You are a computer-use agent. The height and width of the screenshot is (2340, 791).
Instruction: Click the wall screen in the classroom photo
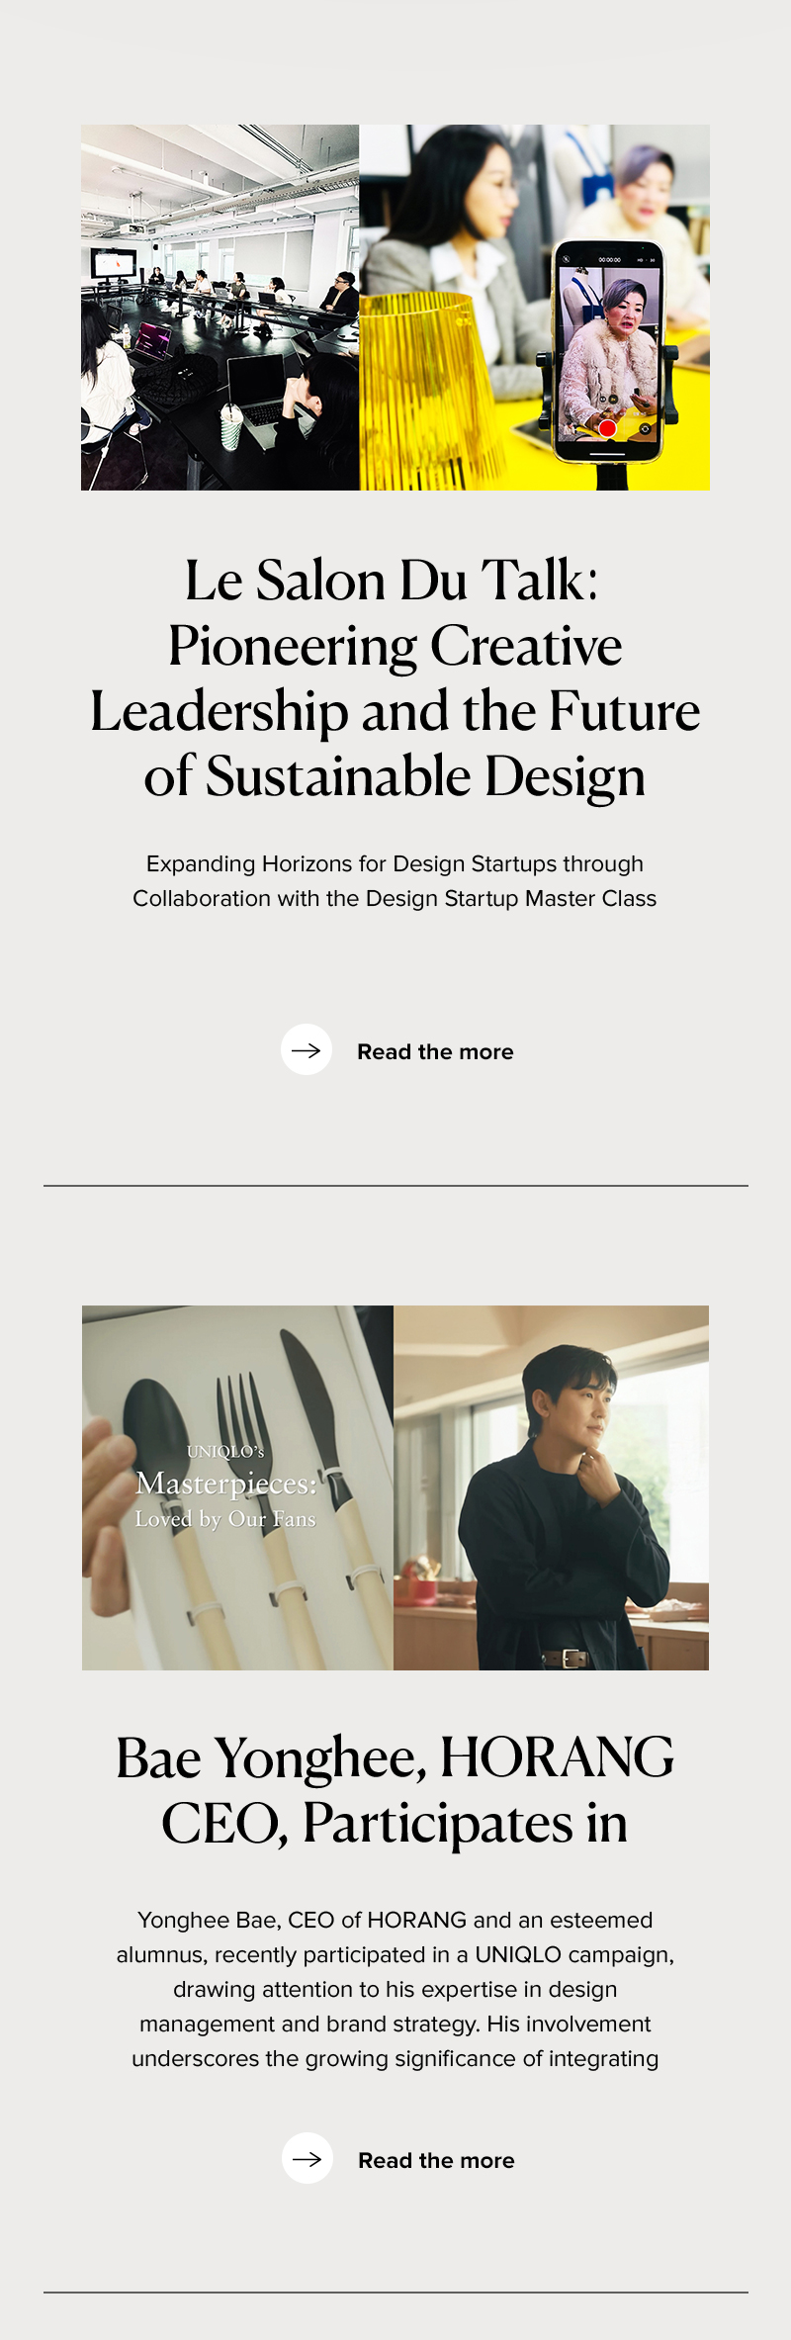[x=113, y=264]
